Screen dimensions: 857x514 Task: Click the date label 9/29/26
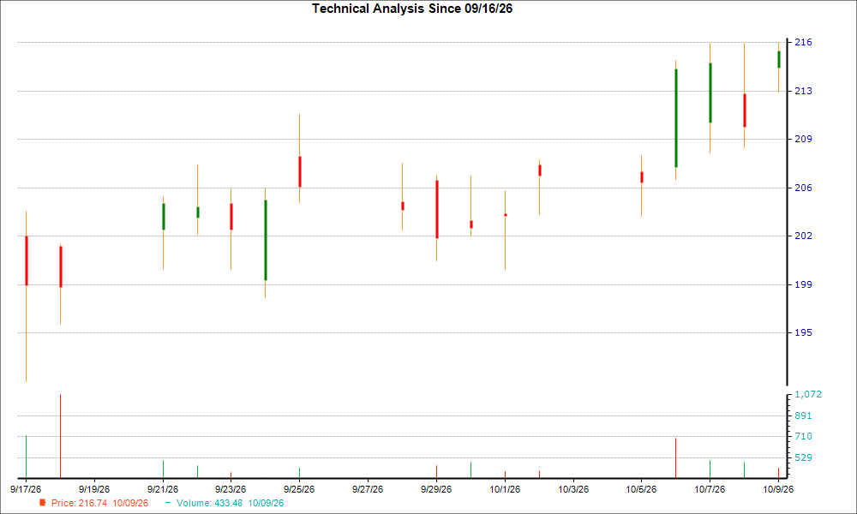click(436, 489)
